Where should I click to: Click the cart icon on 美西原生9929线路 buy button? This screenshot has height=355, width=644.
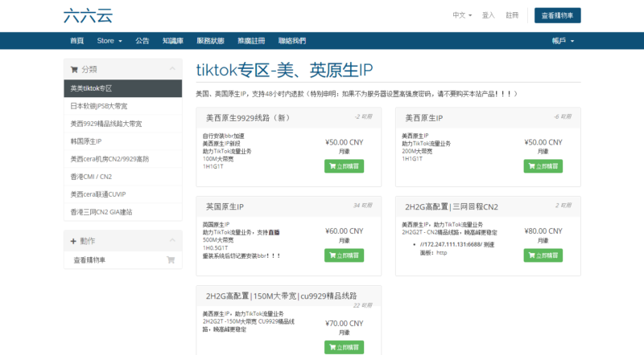coord(332,166)
